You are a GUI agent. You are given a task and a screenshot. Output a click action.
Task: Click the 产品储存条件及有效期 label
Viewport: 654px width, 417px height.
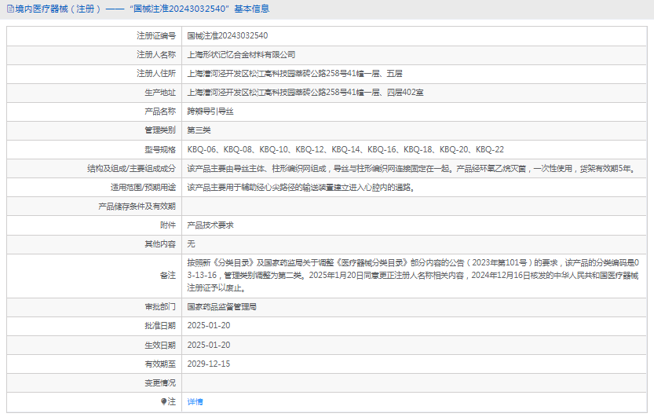click(137, 207)
